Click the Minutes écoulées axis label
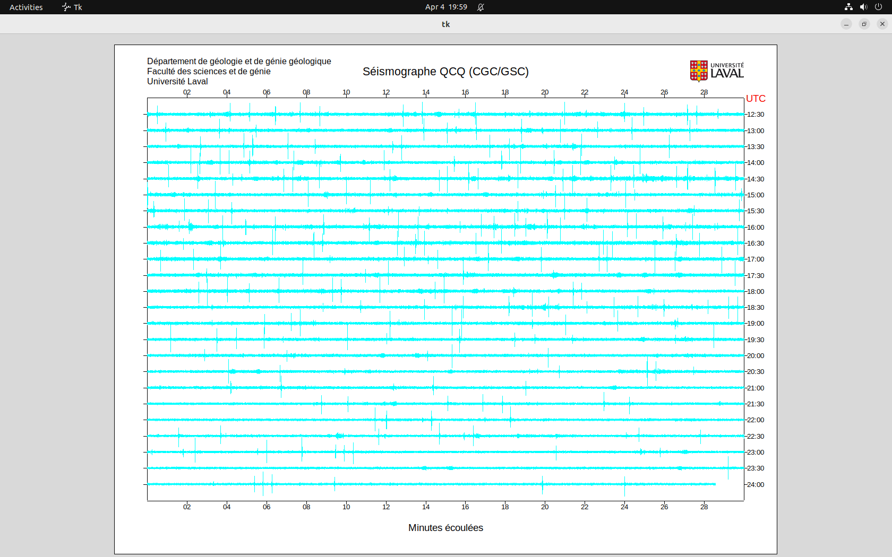The image size is (892, 557). click(445, 528)
